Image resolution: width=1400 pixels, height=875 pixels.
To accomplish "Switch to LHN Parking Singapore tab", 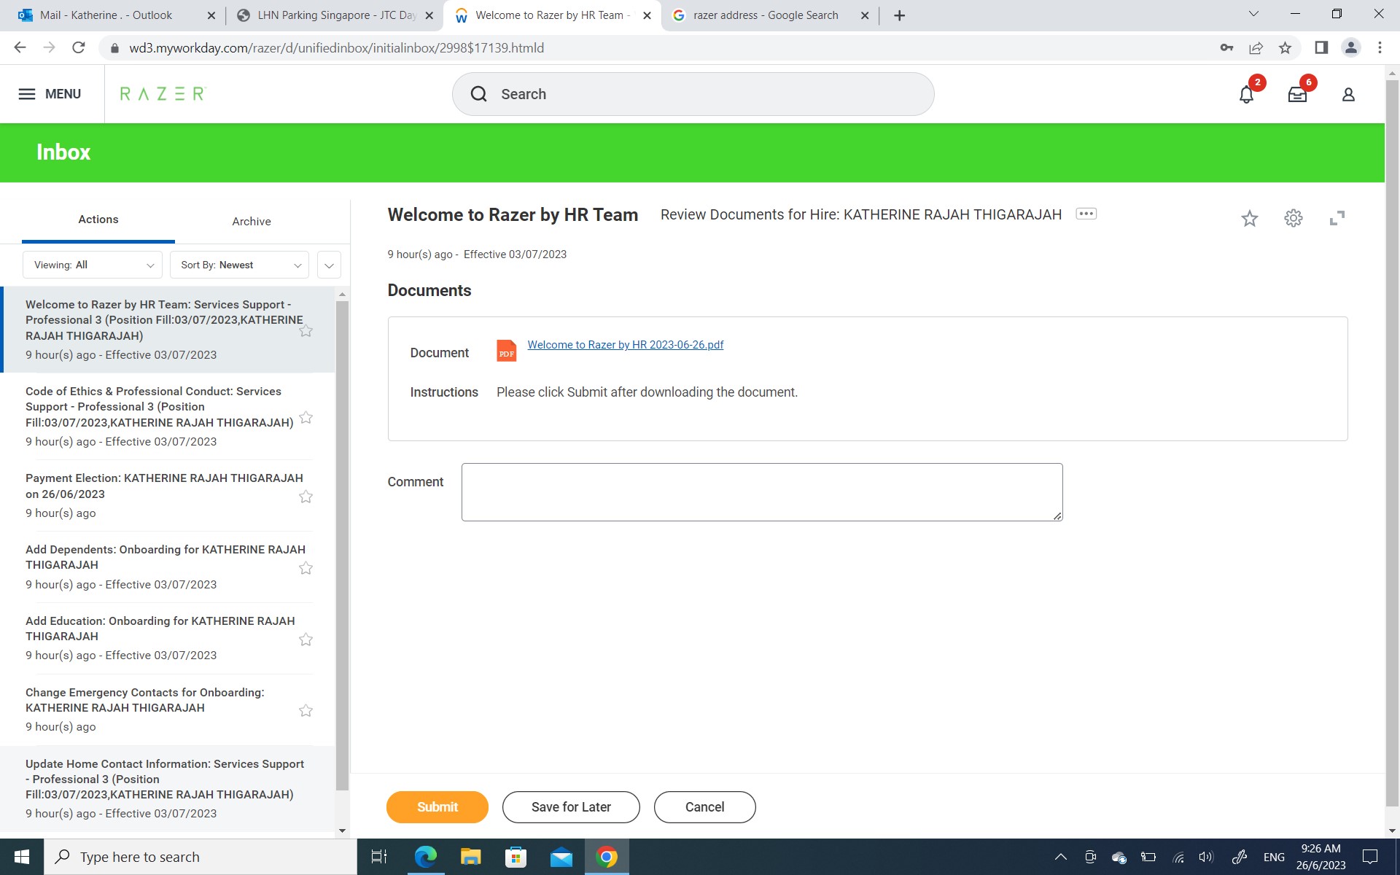I will coord(334,15).
